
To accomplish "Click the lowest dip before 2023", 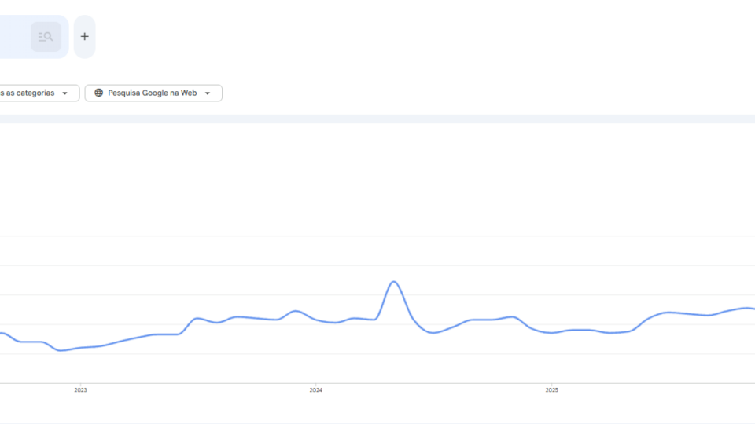I will pos(61,350).
